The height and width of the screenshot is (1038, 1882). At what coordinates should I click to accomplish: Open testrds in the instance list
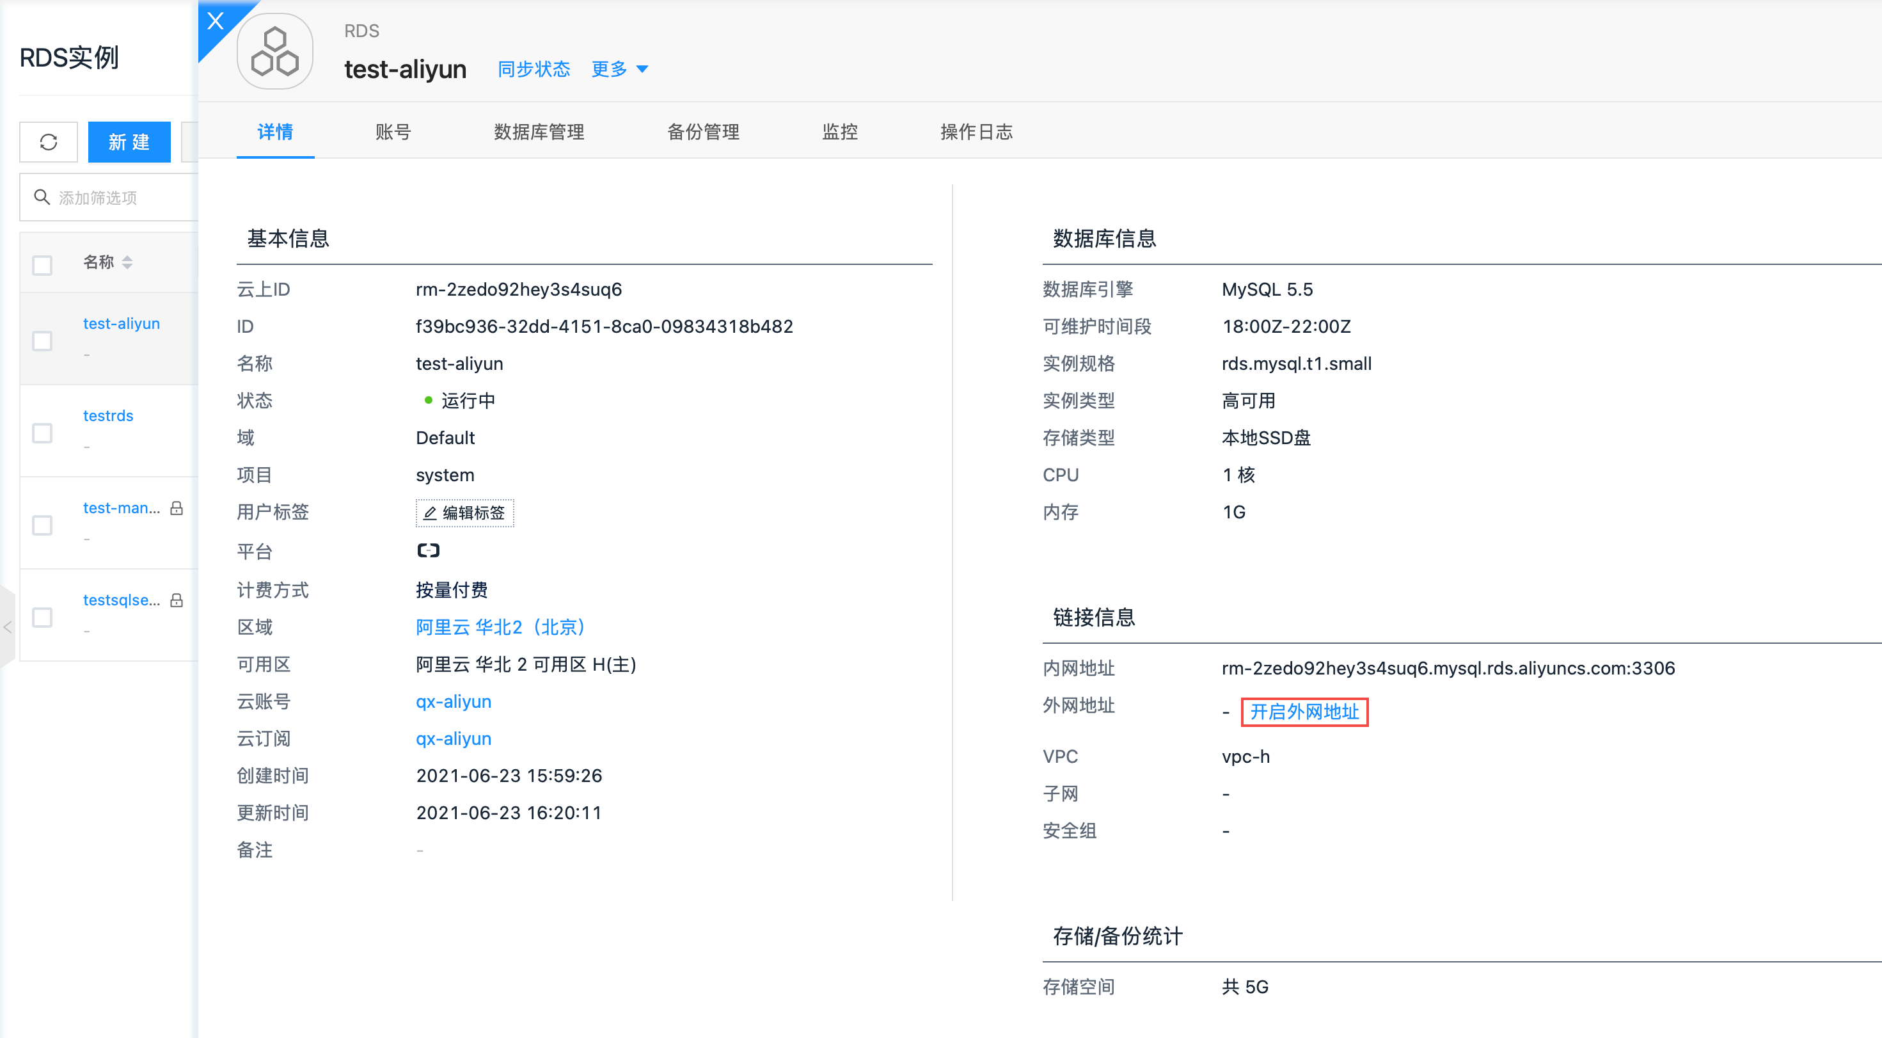coord(108,415)
